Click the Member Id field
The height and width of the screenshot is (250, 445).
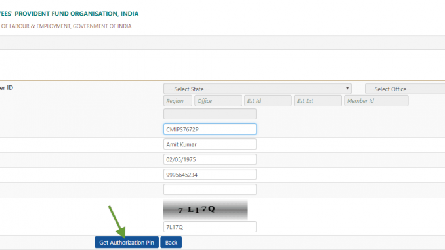[x=376, y=101]
